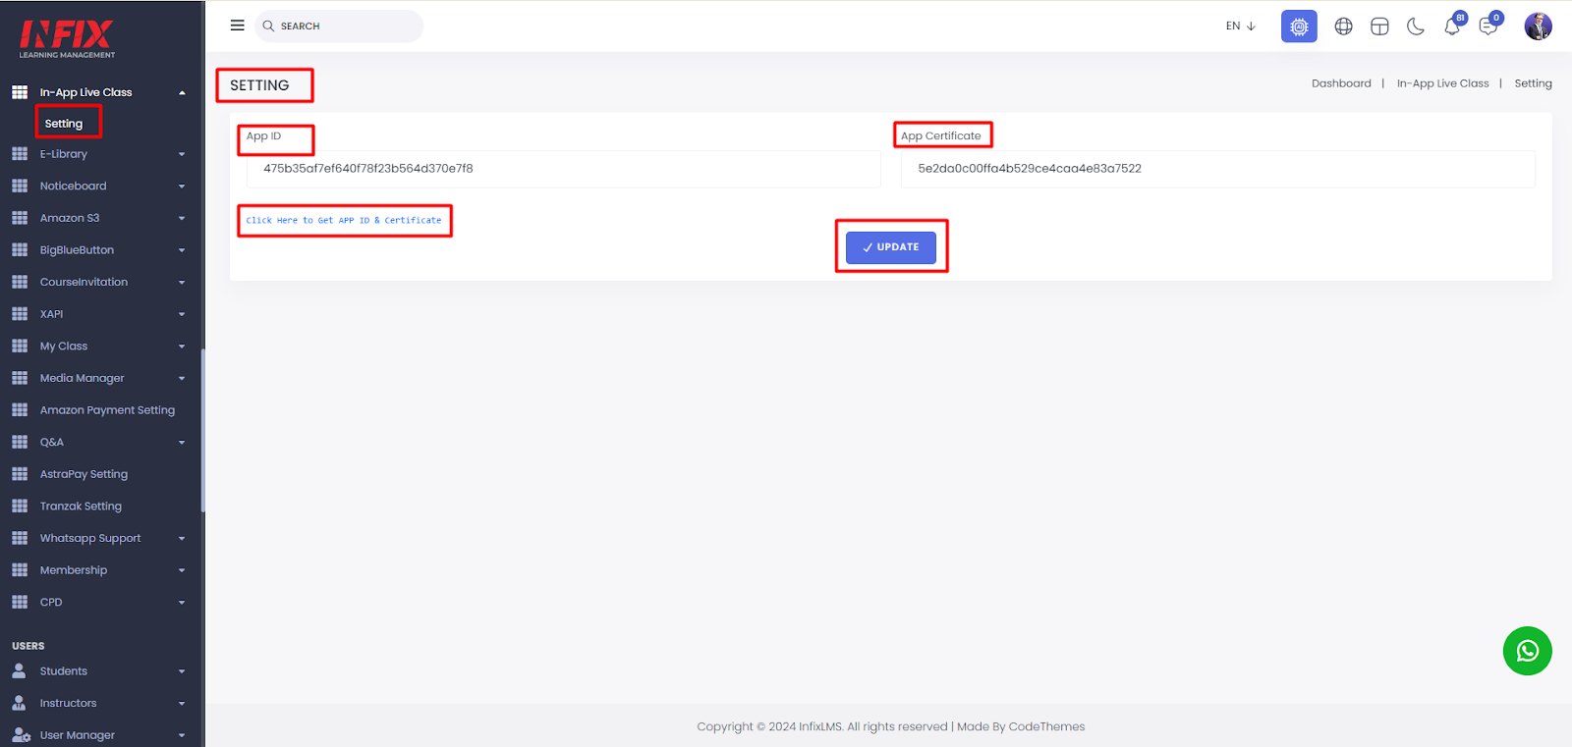Viewport: 1572px width, 747px height.
Task: Click the search magnifier icon
Action: (268, 27)
